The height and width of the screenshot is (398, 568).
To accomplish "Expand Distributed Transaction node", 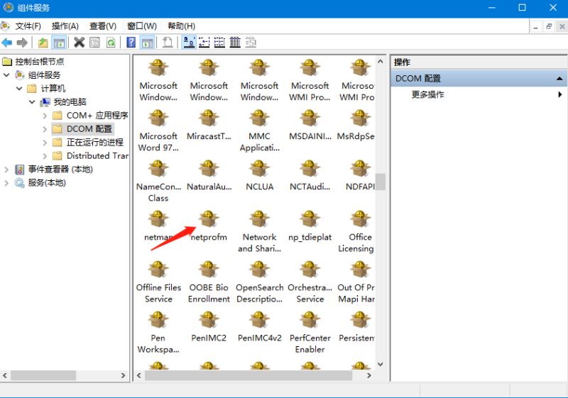I will click(45, 155).
